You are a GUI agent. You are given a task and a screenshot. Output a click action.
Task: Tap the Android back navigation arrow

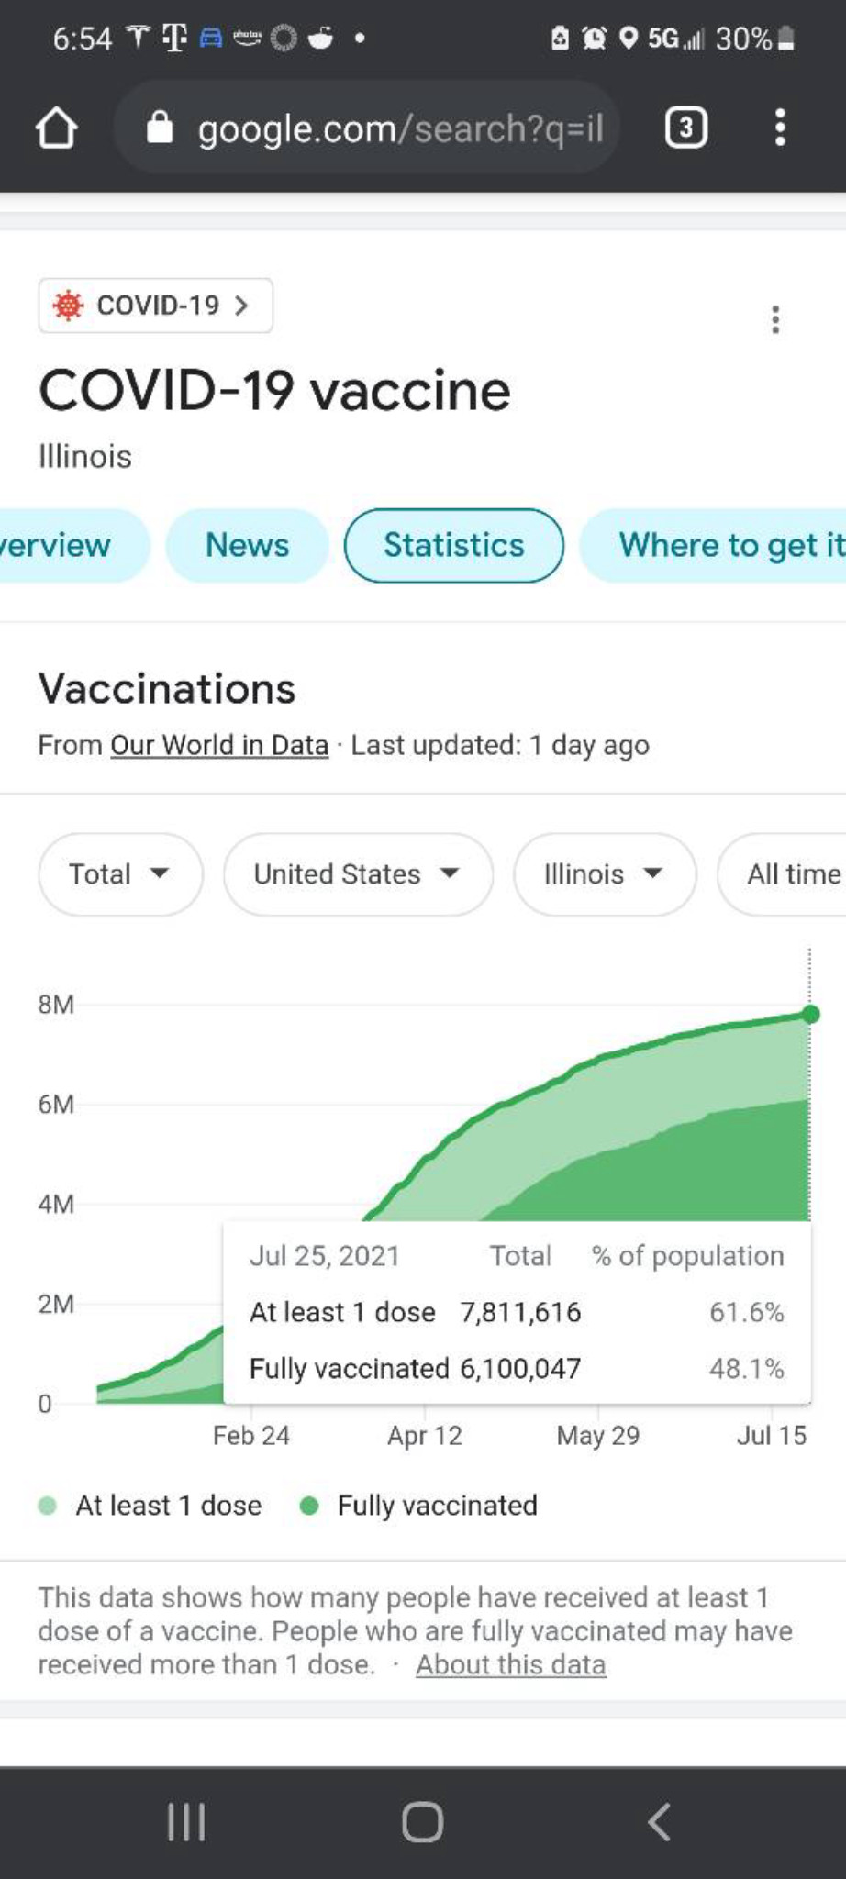[659, 1822]
